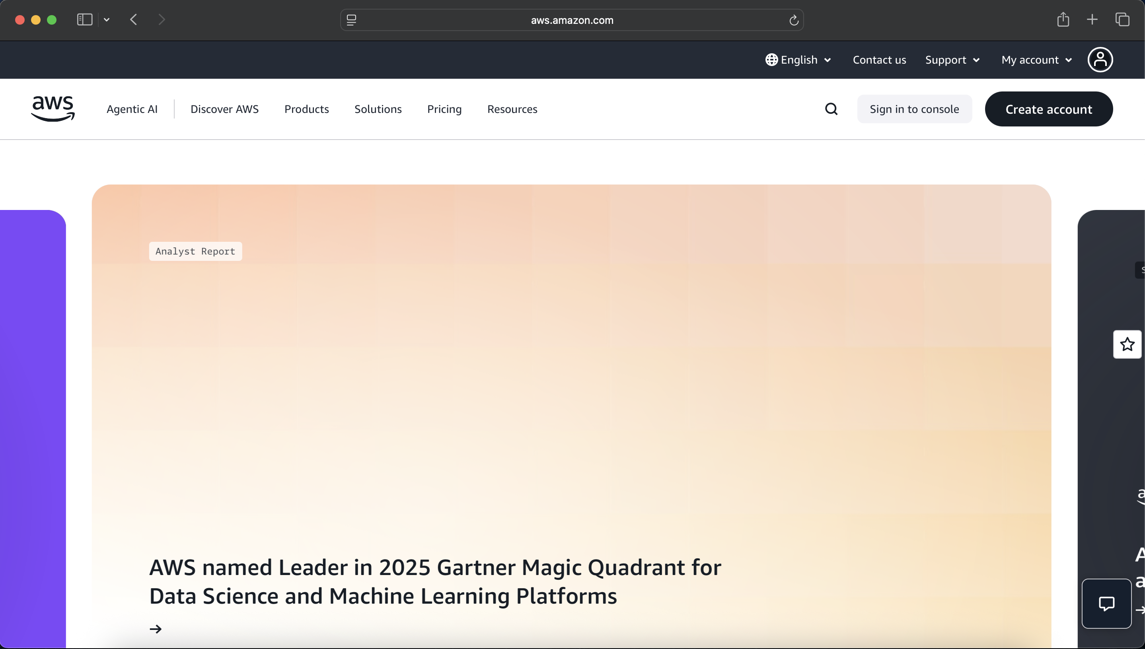Click the star feedback icon
The image size is (1145, 649).
click(x=1127, y=344)
